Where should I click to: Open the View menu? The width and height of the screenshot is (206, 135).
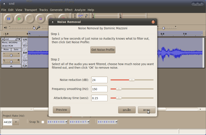19,10
